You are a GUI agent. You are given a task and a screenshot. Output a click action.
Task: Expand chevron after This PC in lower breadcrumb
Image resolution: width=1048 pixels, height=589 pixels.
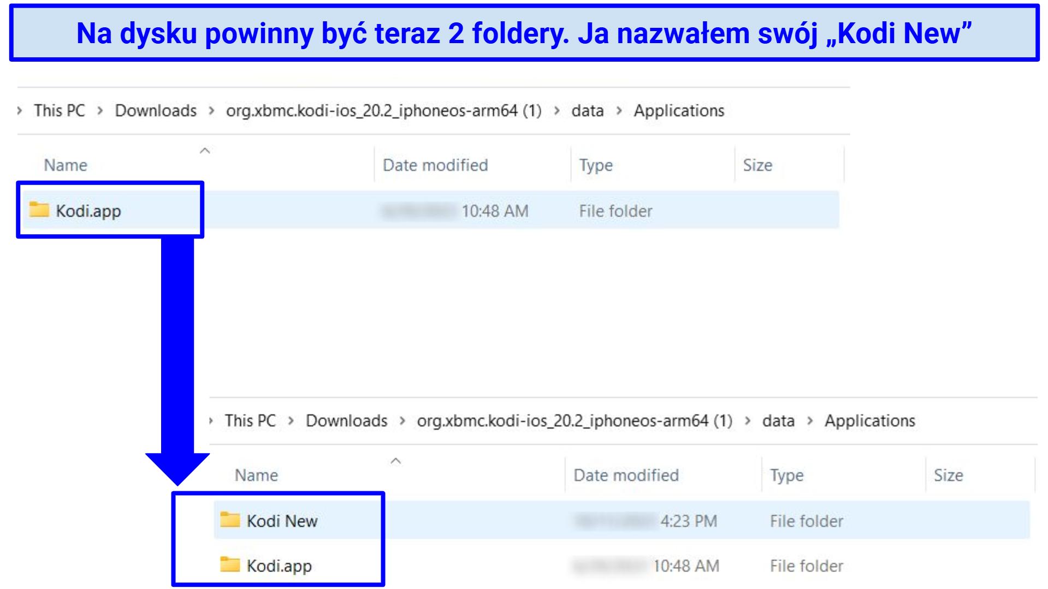291,421
